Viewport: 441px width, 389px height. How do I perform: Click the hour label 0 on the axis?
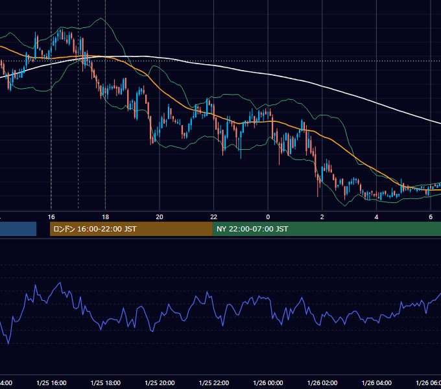point(268,217)
